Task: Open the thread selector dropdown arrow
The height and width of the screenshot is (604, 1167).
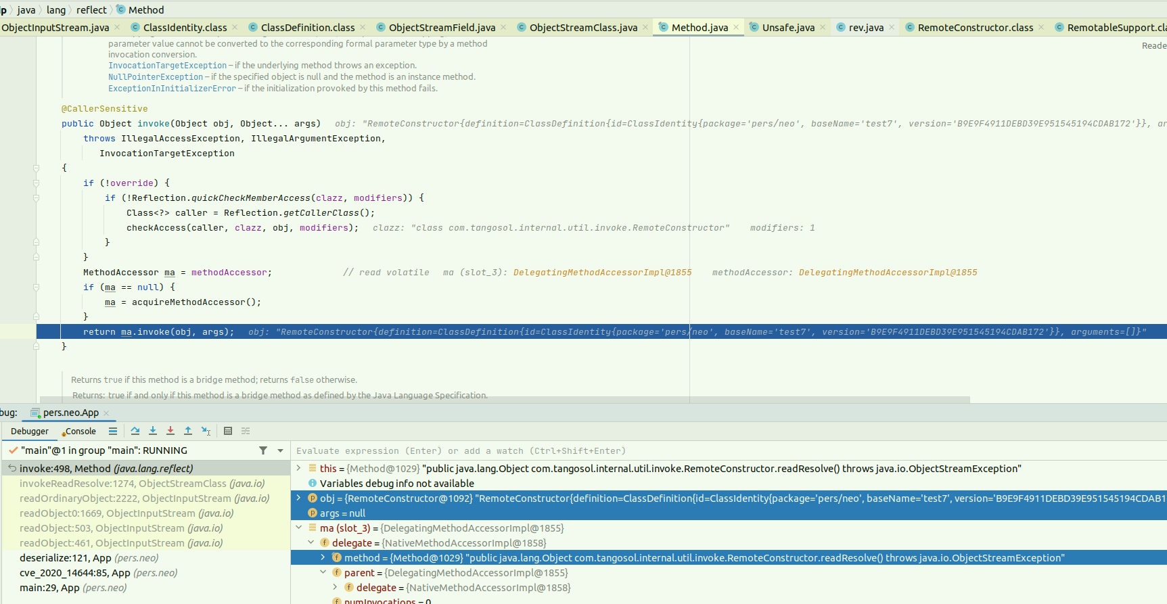Action: (281, 450)
